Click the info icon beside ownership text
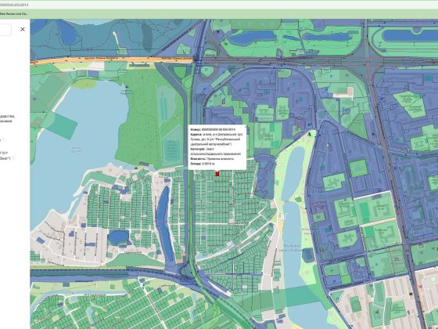The image size is (438, 329). coord(3,140)
